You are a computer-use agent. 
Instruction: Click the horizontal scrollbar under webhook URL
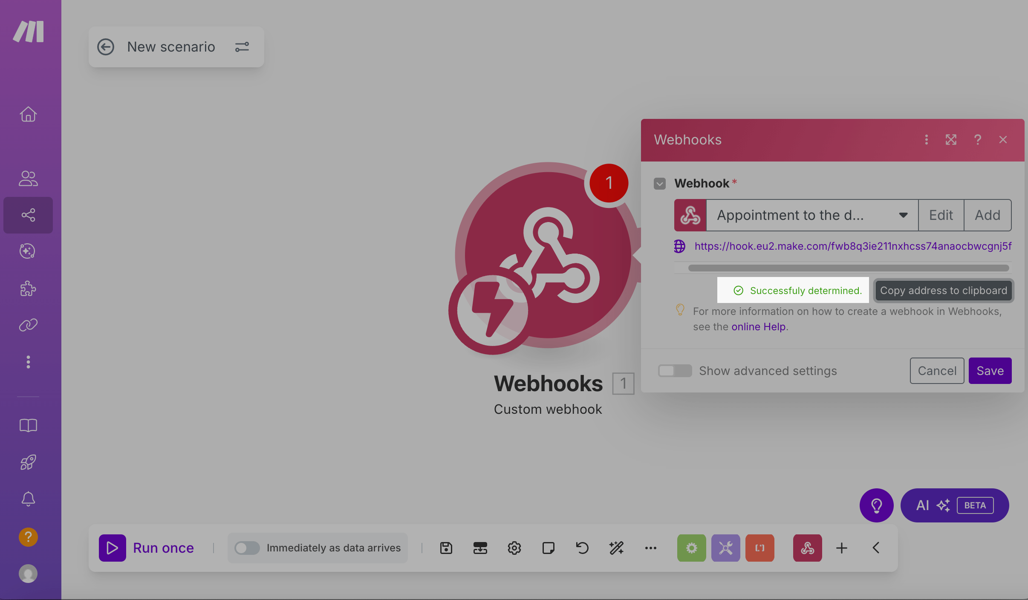pyautogui.click(x=848, y=268)
